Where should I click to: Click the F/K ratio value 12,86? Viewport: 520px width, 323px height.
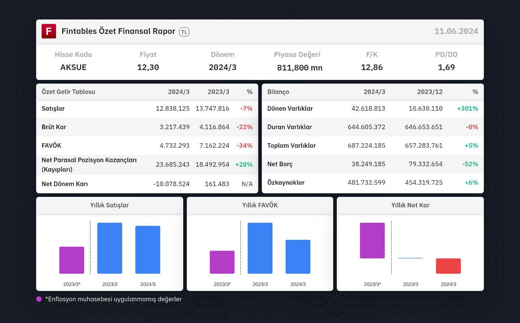(x=372, y=67)
